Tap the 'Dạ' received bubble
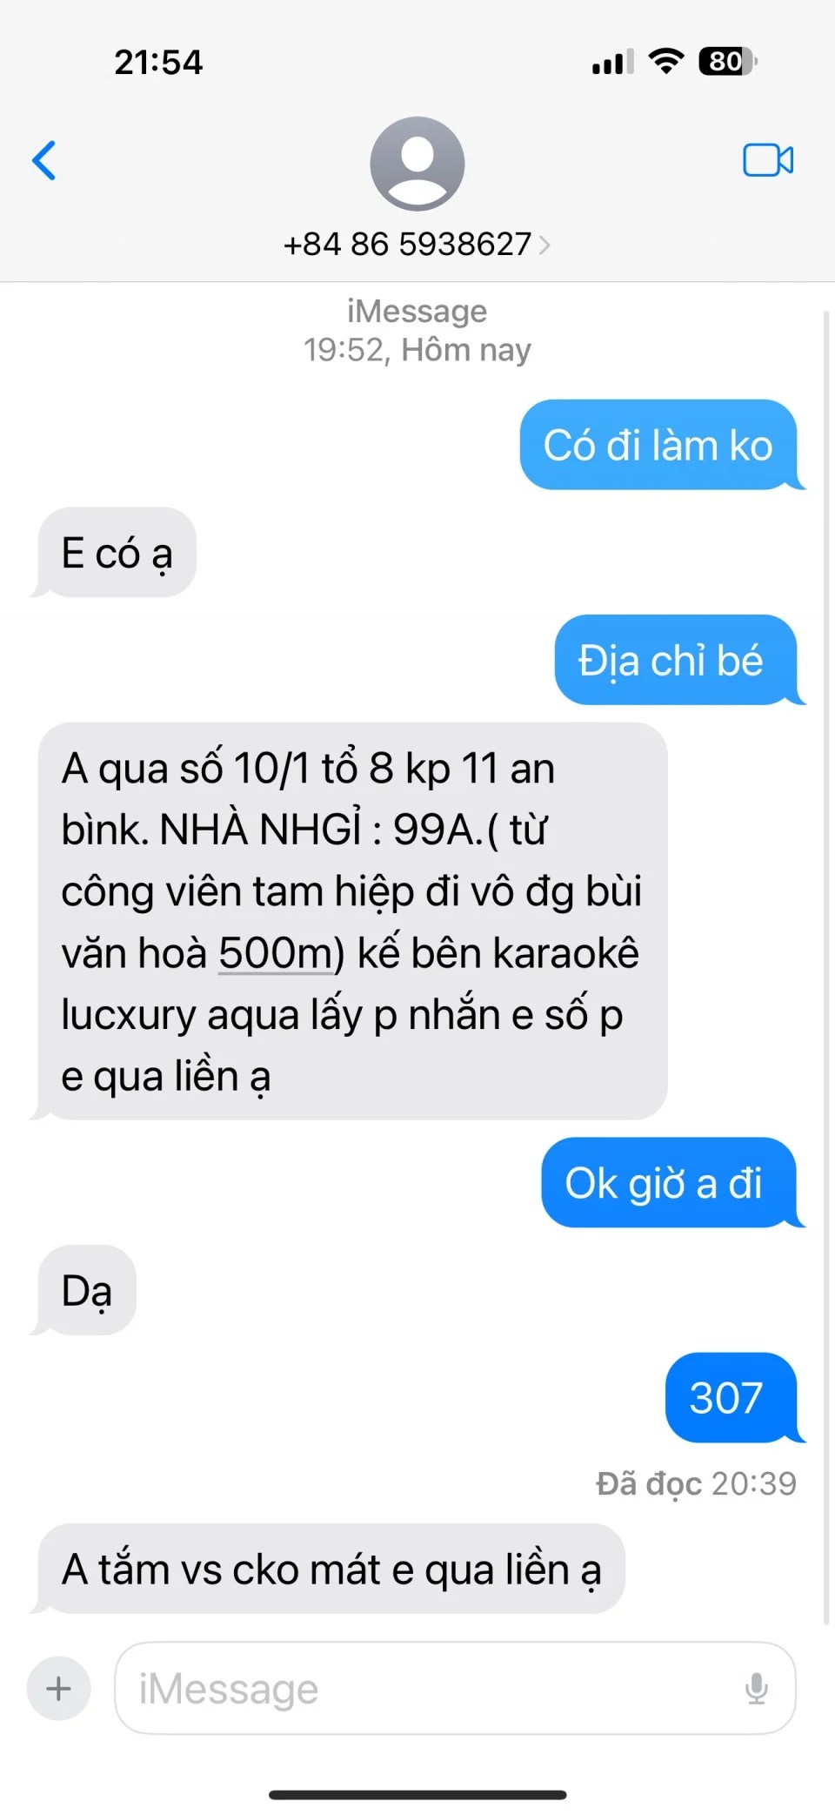 click(87, 1291)
